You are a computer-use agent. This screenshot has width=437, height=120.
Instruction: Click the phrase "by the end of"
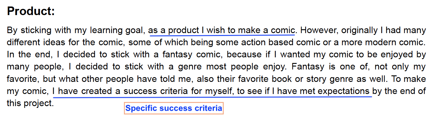399,91
